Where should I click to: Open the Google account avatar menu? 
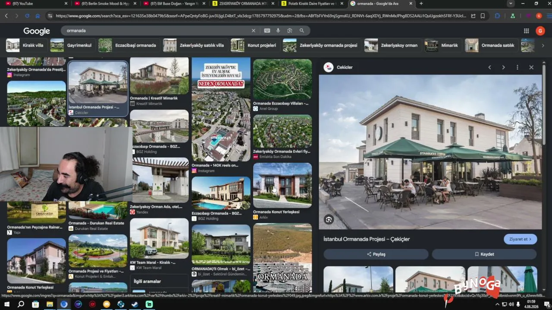click(x=540, y=31)
